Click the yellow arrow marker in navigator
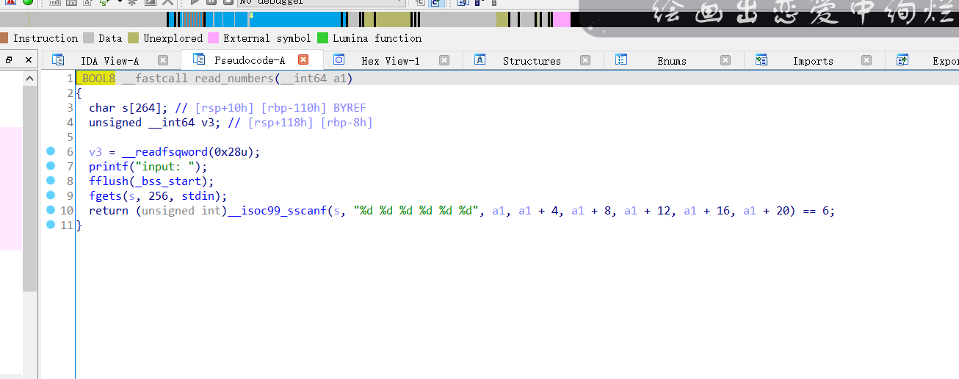This screenshot has height=379, width=959. 250,15
